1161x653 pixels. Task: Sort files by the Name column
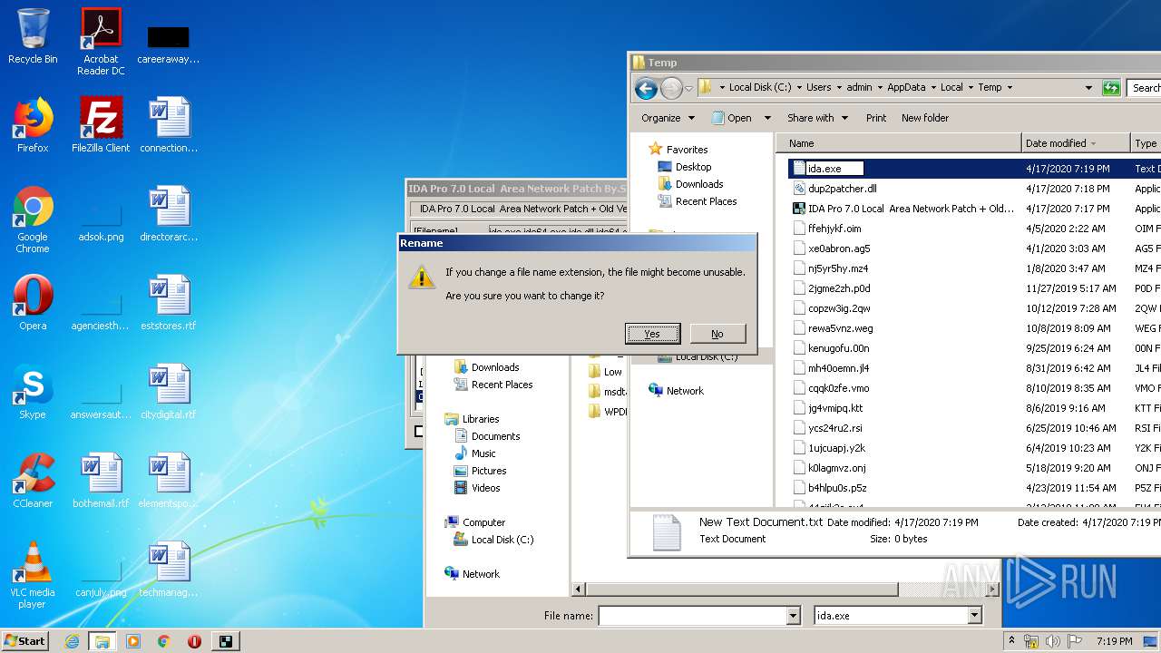[898, 143]
